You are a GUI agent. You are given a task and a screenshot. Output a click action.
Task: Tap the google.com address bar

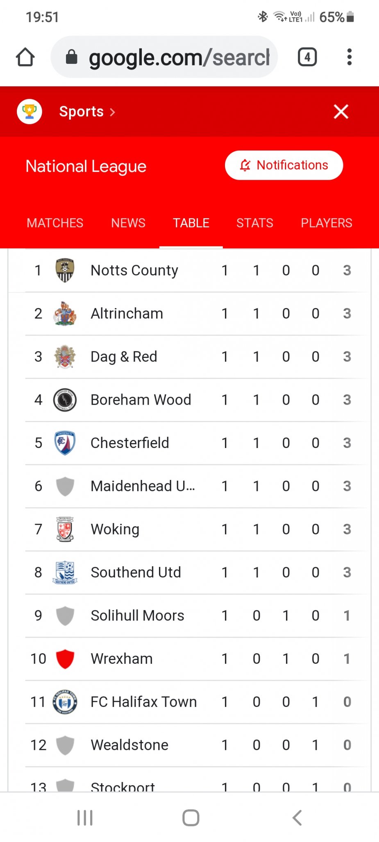164,57
